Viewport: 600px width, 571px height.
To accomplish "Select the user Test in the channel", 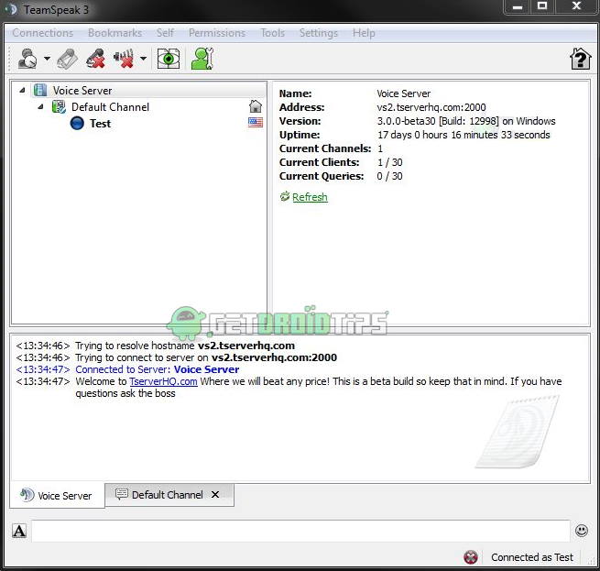I will 100,124.
